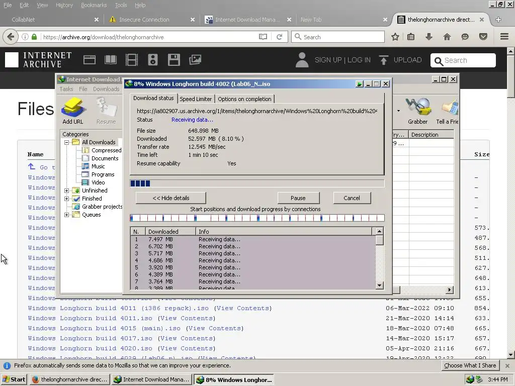The height and width of the screenshot is (386, 515).
Task: Select Grabber projects in IDM tree
Action: point(102,207)
